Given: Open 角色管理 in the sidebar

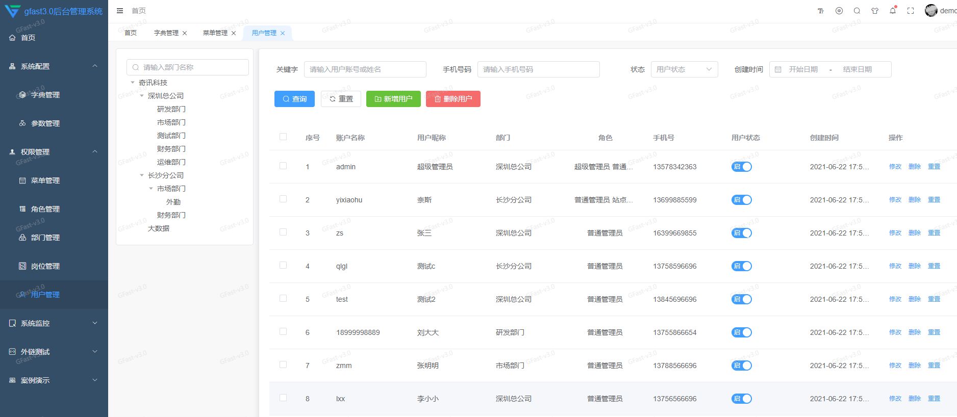Looking at the screenshot, I should pyautogui.click(x=54, y=209).
